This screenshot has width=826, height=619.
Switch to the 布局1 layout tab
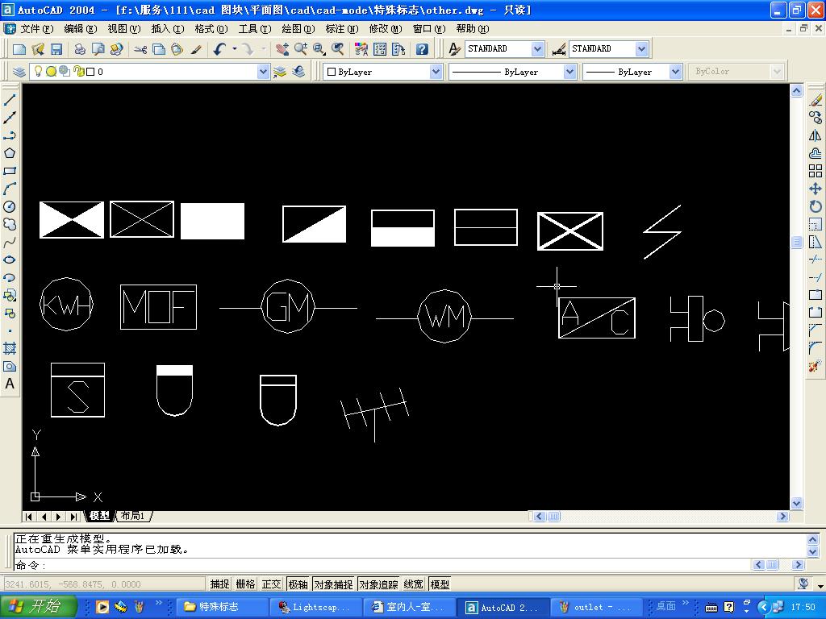133,516
